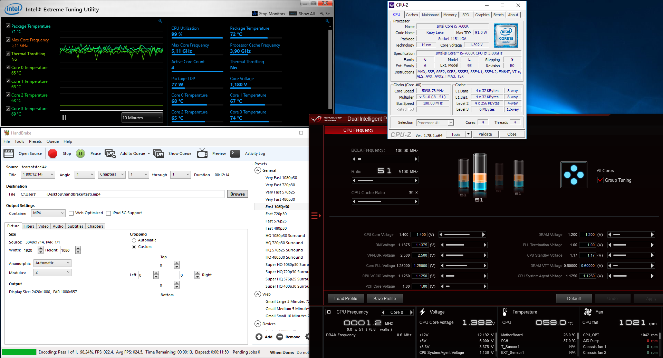The height and width of the screenshot is (358, 663).
Task: Switch to next core in CPU Frequency panel
Action: pyautogui.click(x=411, y=312)
